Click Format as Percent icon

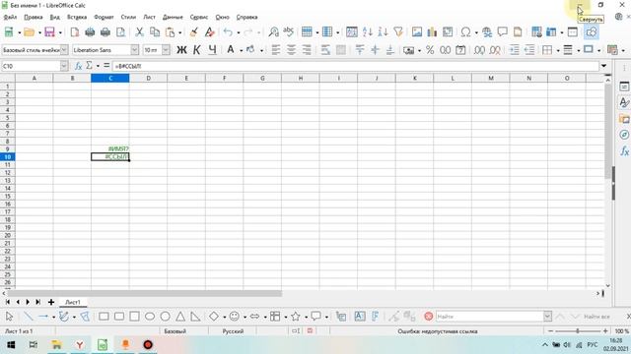click(430, 50)
